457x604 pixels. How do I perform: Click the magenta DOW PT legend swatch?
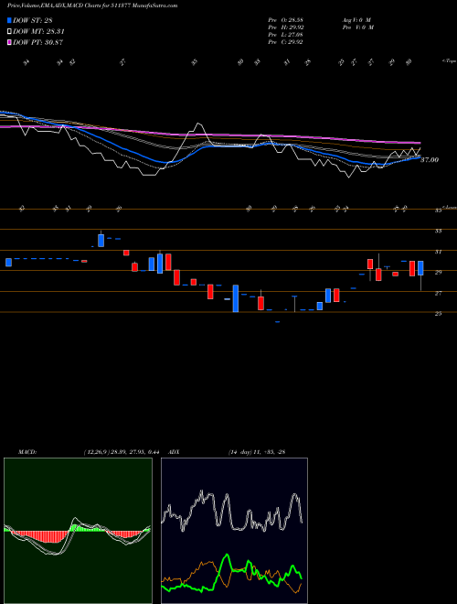click(9, 42)
